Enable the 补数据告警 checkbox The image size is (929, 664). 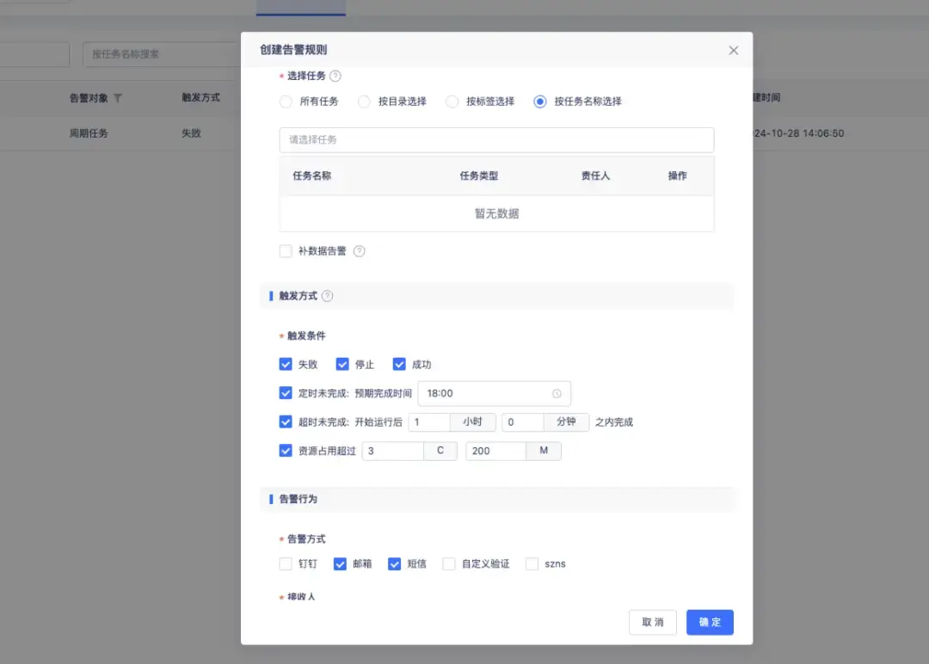(x=286, y=251)
